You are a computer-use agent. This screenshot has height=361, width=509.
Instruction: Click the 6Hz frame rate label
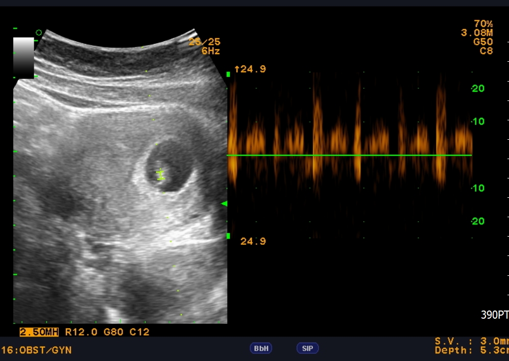(x=210, y=51)
